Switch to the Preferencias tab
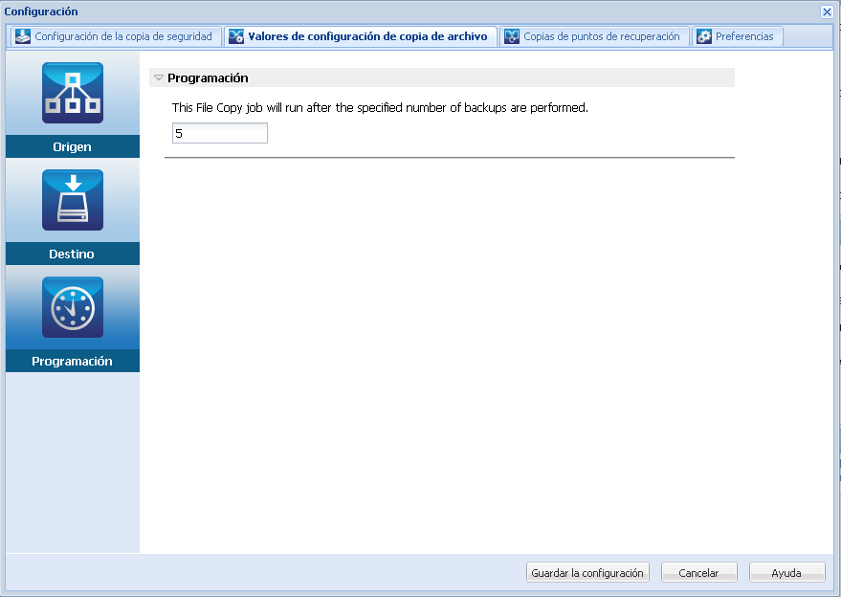Viewport: 841px width, 597px height. (x=741, y=35)
